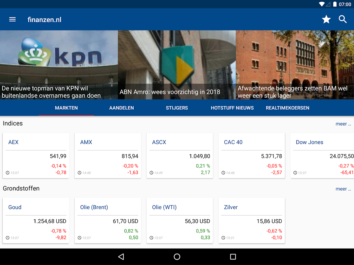The height and width of the screenshot is (265, 354).
Task: Tap the clock icon on AEX card
Action: (x=7, y=173)
